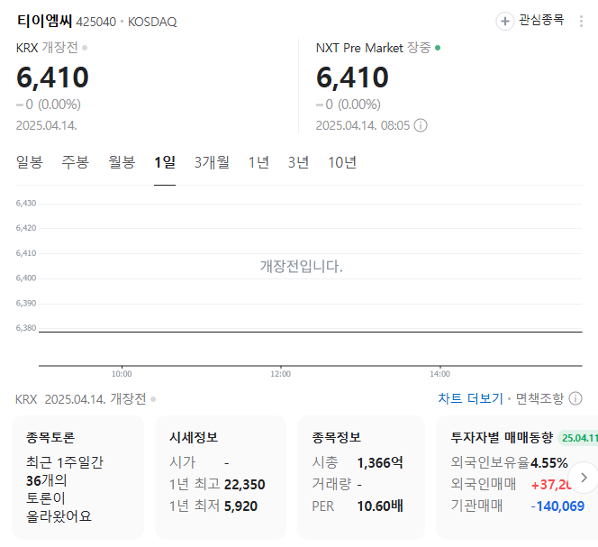Select the 3개월 chart range tab
Image resolution: width=598 pixels, height=547 pixels.
pyautogui.click(x=212, y=162)
